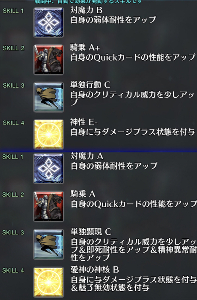Select the 神性 E- skill name
This screenshot has height=300, width=197.
pos(84,122)
